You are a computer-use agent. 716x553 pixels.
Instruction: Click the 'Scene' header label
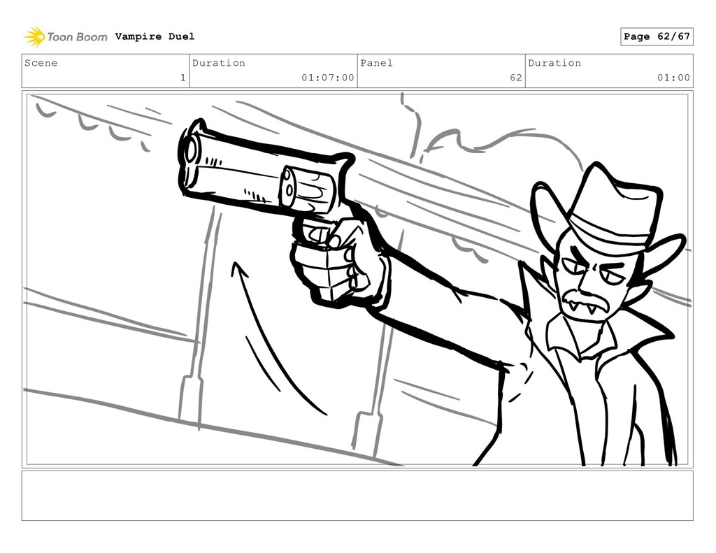(x=41, y=63)
